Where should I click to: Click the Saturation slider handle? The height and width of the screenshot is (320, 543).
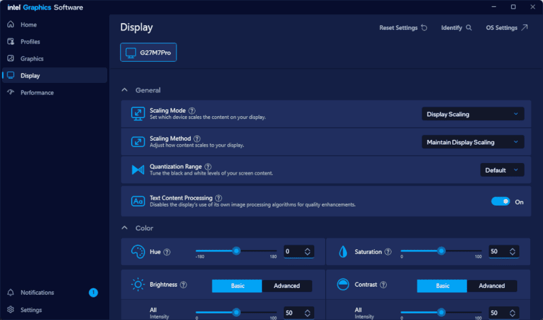pyautogui.click(x=441, y=251)
